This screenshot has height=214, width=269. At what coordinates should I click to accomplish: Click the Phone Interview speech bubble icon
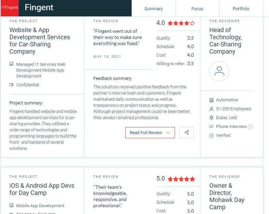click(212, 127)
